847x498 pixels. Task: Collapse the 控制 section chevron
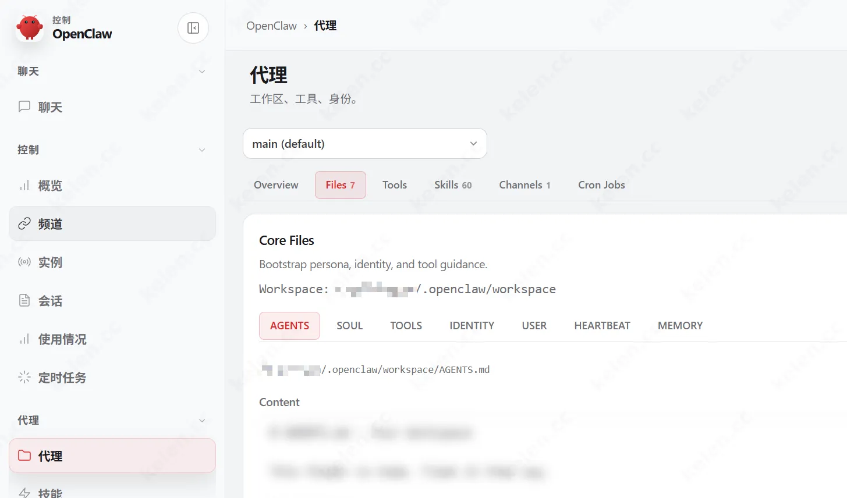coord(201,150)
